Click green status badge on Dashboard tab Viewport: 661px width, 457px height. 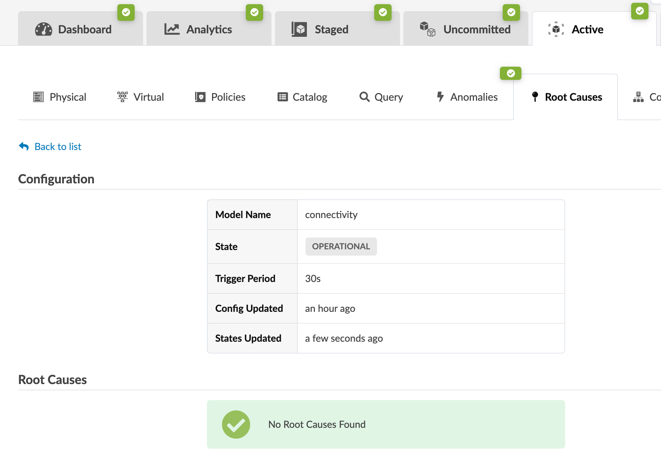[x=126, y=13]
